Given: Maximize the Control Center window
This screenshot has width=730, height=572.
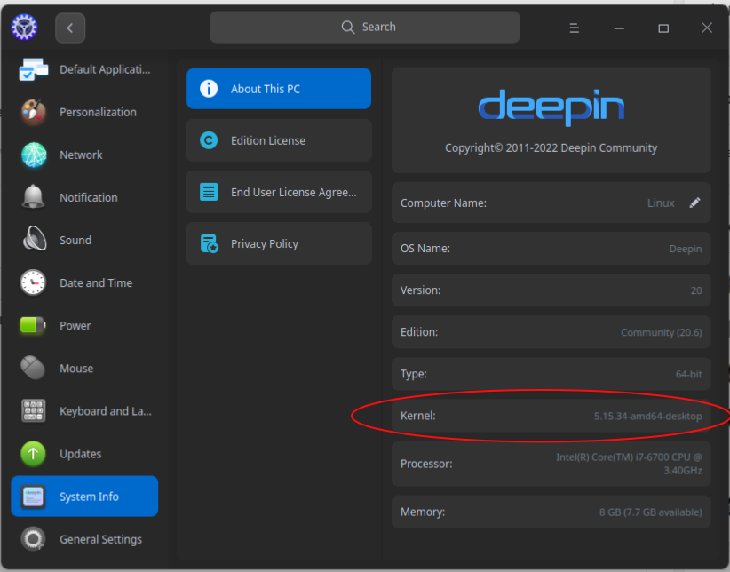Looking at the screenshot, I should 663,28.
